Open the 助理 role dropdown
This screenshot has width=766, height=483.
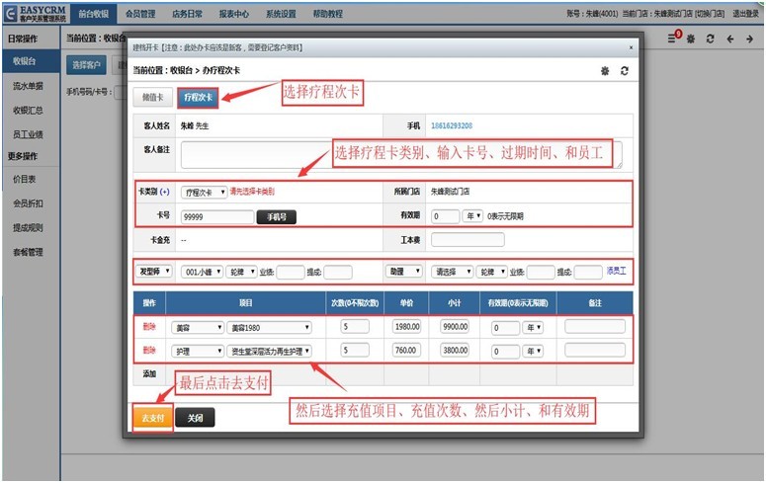pyautogui.click(x=404, y=271)
